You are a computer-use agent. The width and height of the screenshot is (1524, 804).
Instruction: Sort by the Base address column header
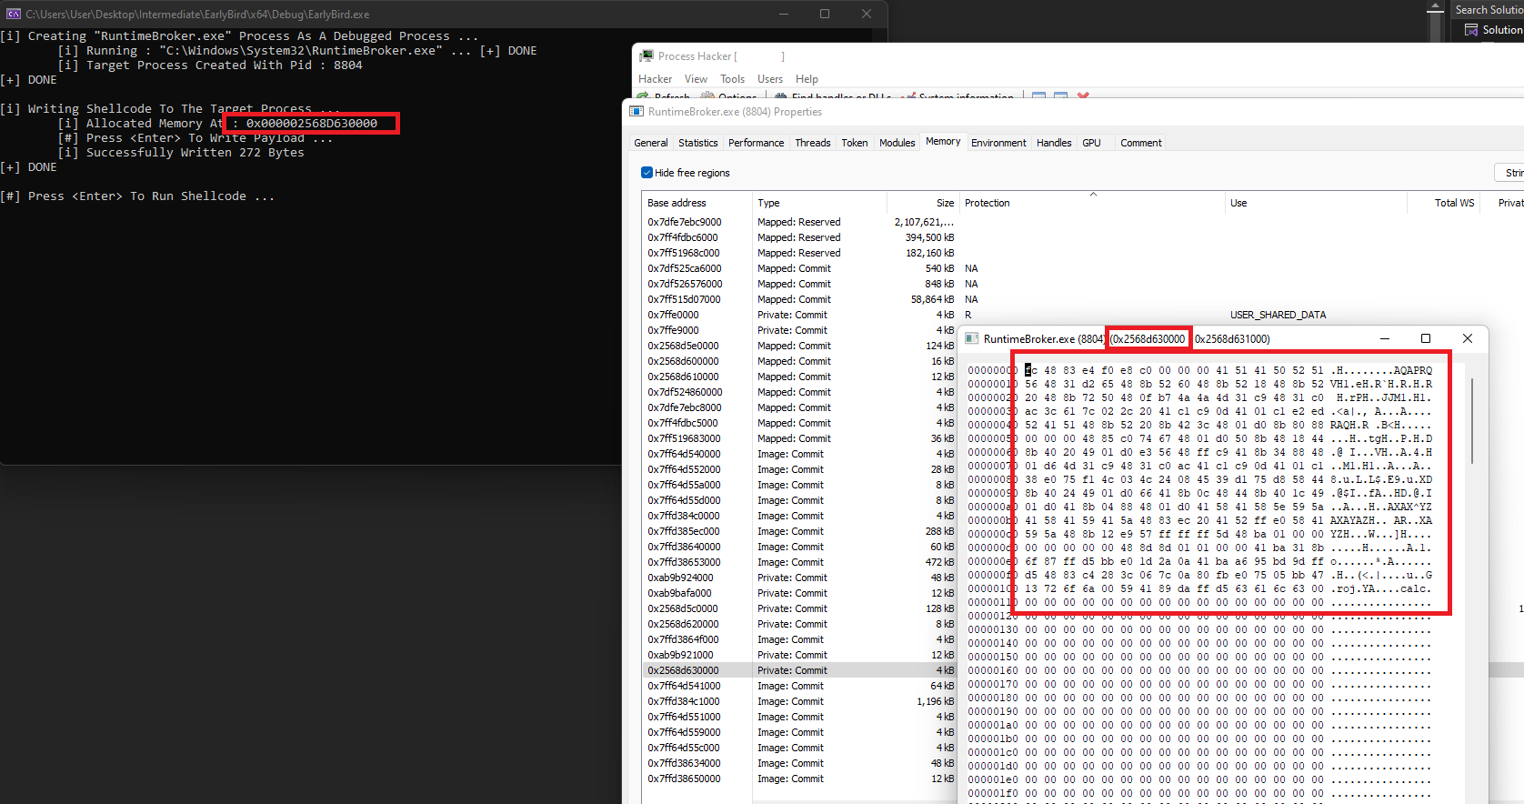pos(697,203)
